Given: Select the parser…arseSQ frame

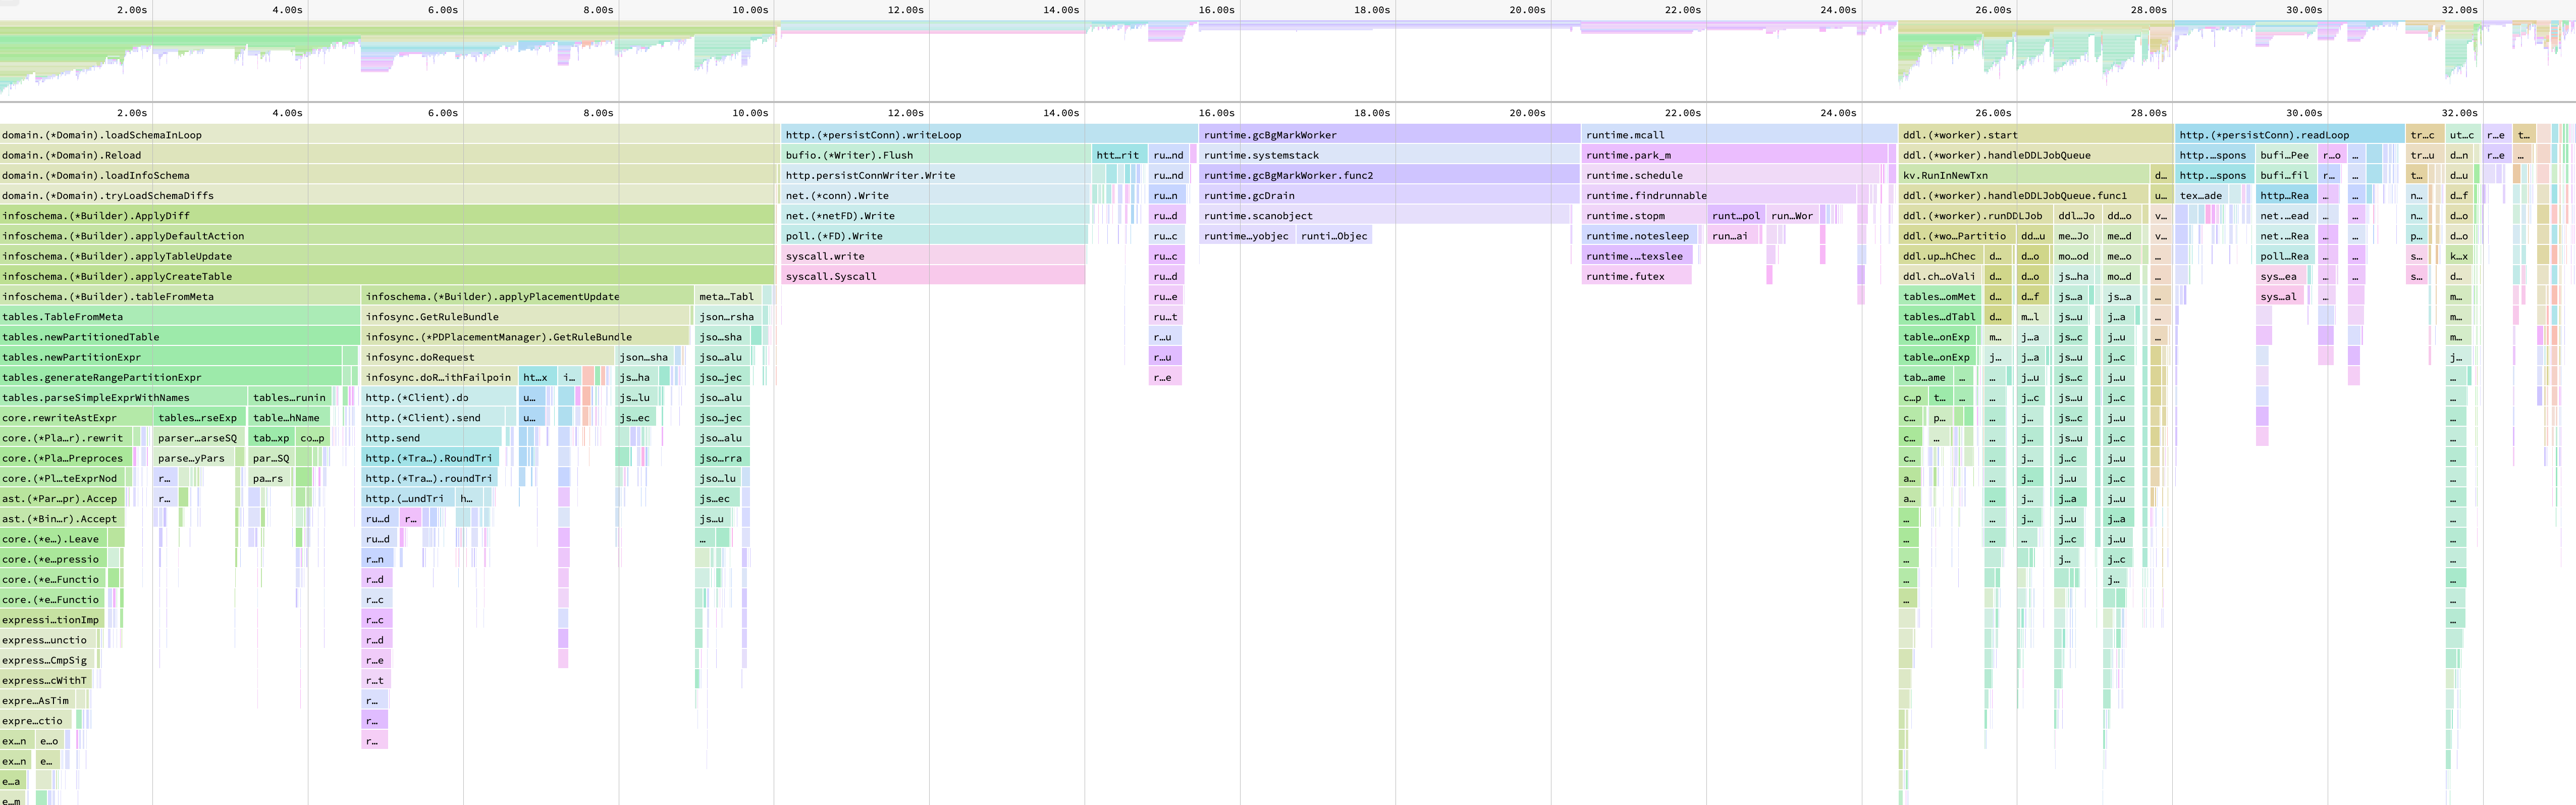Looking at the screenshot, I should [x=198, y=438].
